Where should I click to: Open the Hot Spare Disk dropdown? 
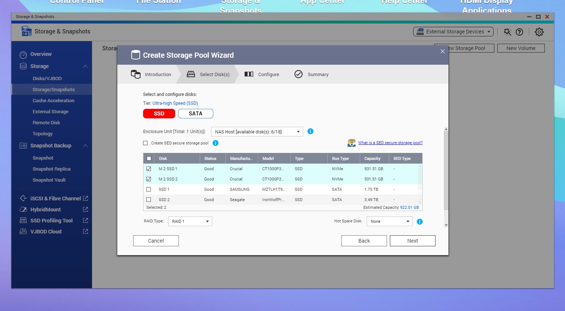[x=390, y=221]
